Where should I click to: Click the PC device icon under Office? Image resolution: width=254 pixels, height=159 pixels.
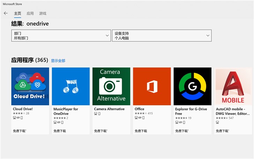(x=136, y=118)
